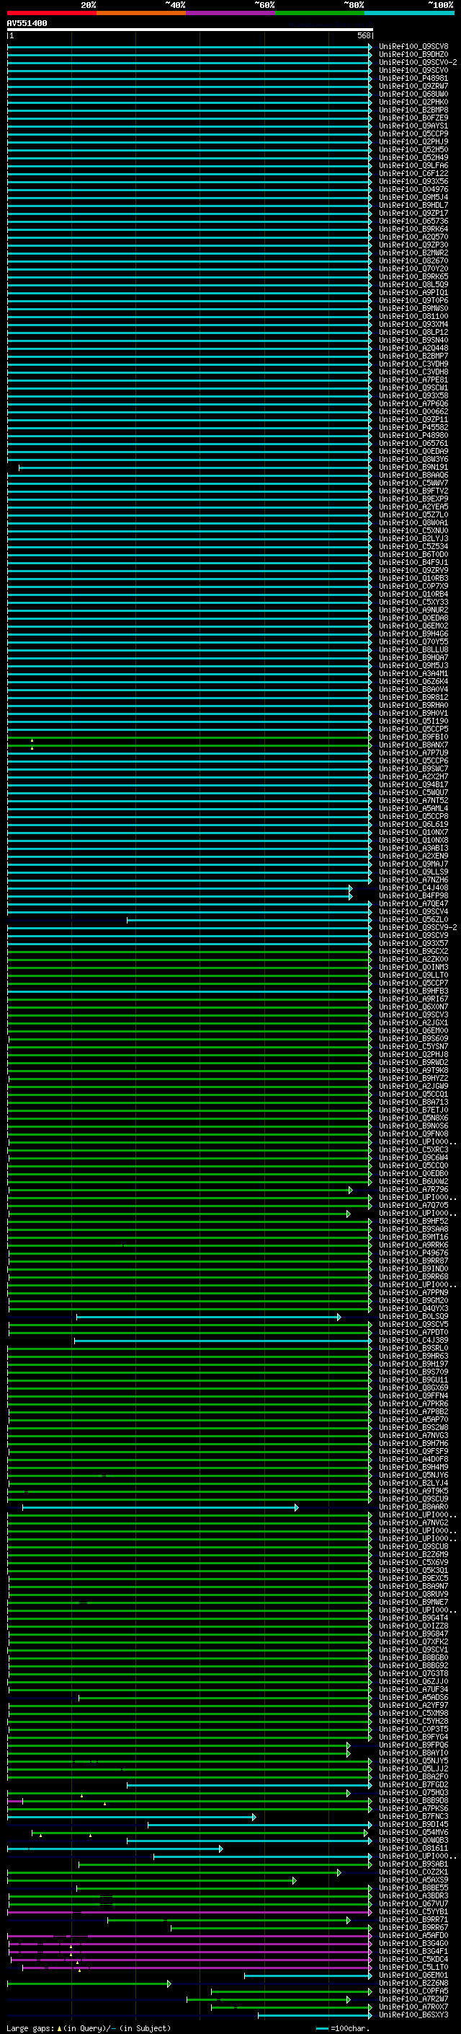Select label UniRef100_C3VDH9

pos(413,364)
